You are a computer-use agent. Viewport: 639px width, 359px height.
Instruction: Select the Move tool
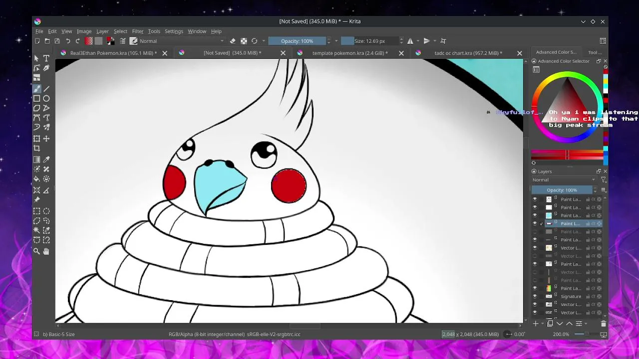pos(46,139)
